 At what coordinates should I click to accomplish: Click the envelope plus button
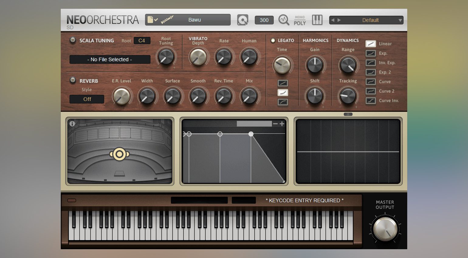(x=282, y=124)
